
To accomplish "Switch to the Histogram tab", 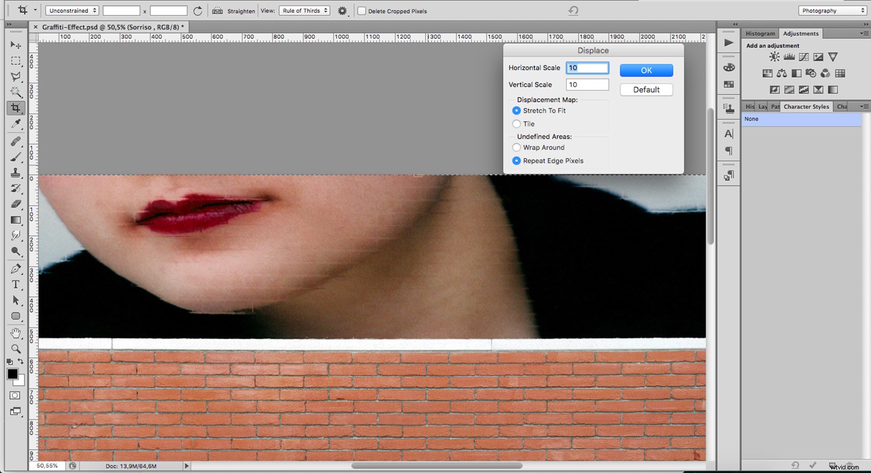I will (x=760, y=33).
